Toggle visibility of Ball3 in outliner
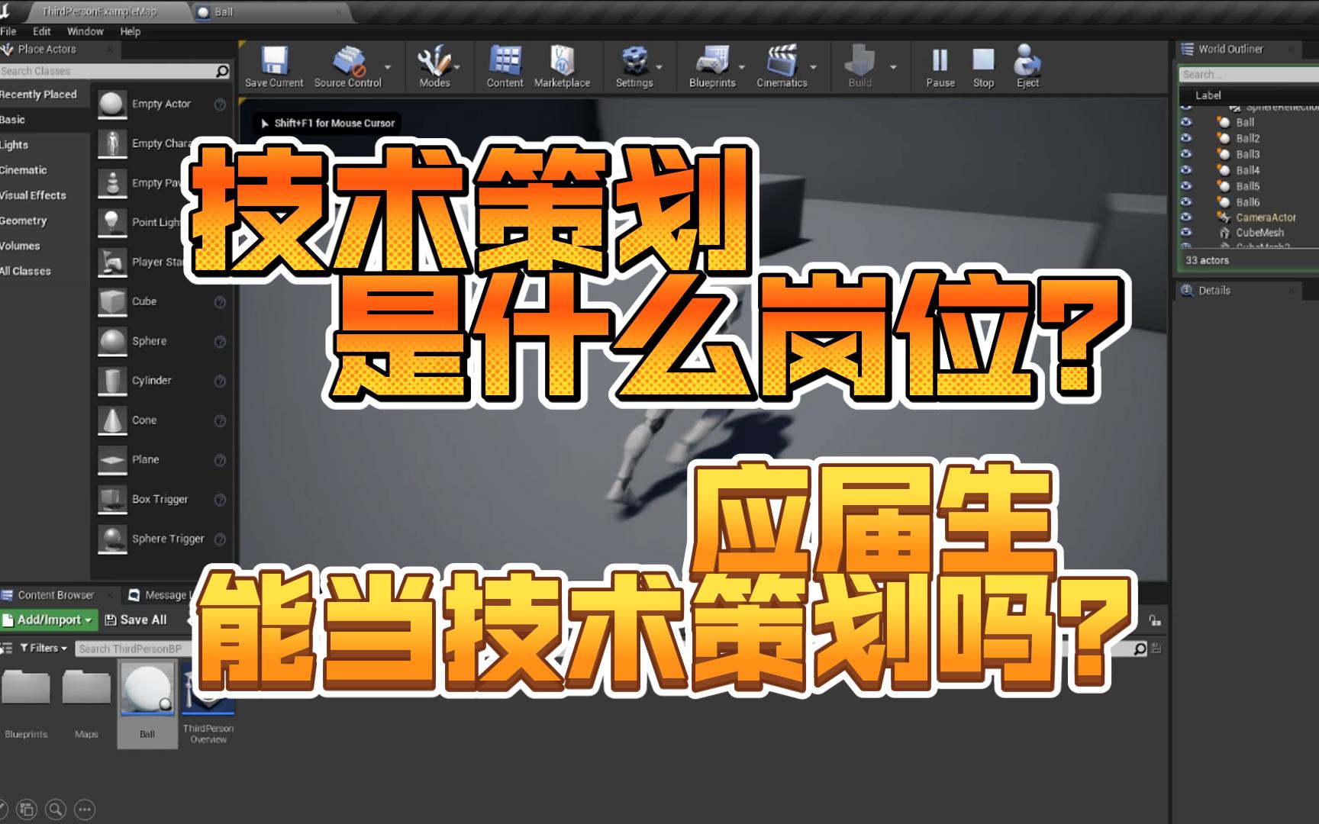Screen dimensions: 1319x824 pyautogui.click(x=1186, y=154)
